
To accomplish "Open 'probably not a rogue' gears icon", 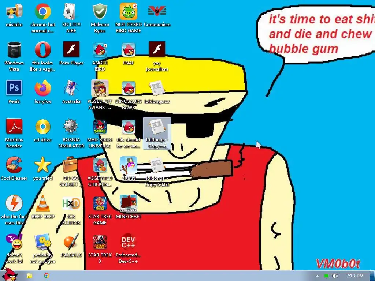I will point(42,241).
